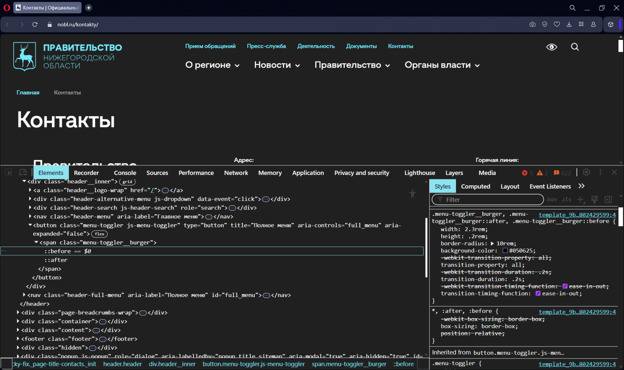Click the new style rule plus icon
The width and height of the screenshot is (624, 370).
click(580, 199)
